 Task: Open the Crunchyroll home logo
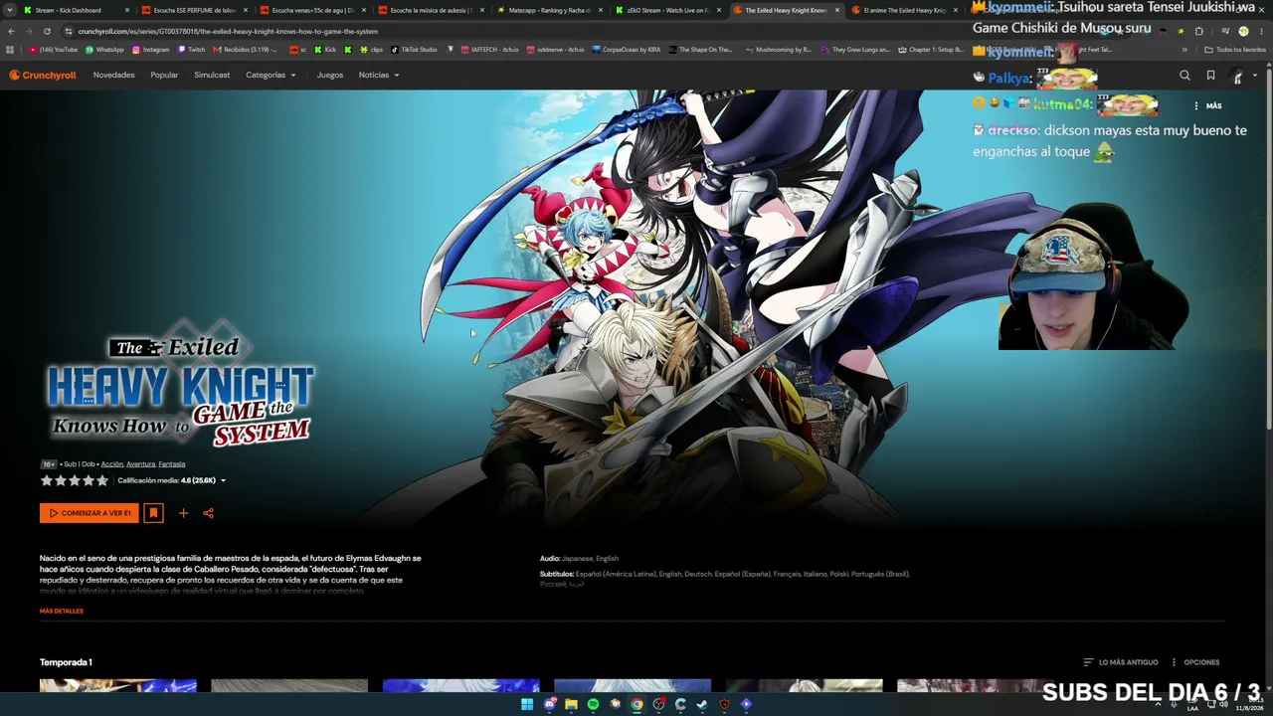(43, 75)
